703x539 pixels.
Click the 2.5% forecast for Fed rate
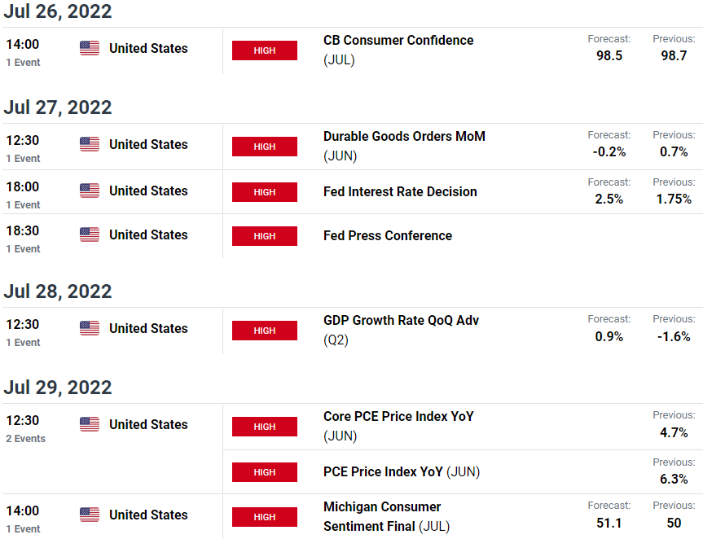point(609,199)
